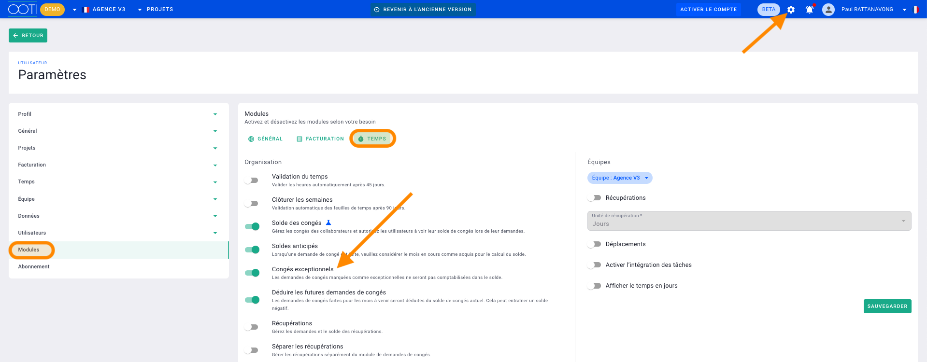Enable Afficher le temps en jours
The image size is (927, 362).
595,286
